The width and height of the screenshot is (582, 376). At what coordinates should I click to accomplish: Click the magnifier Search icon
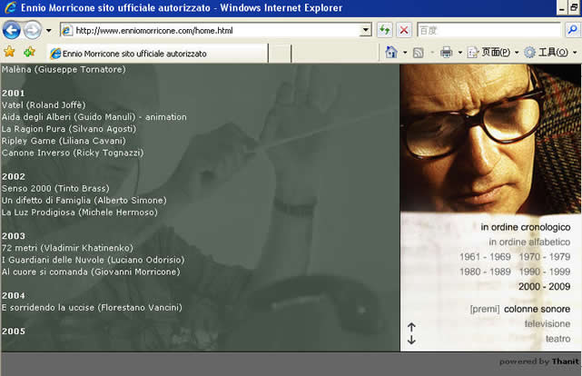click(572, 30)
